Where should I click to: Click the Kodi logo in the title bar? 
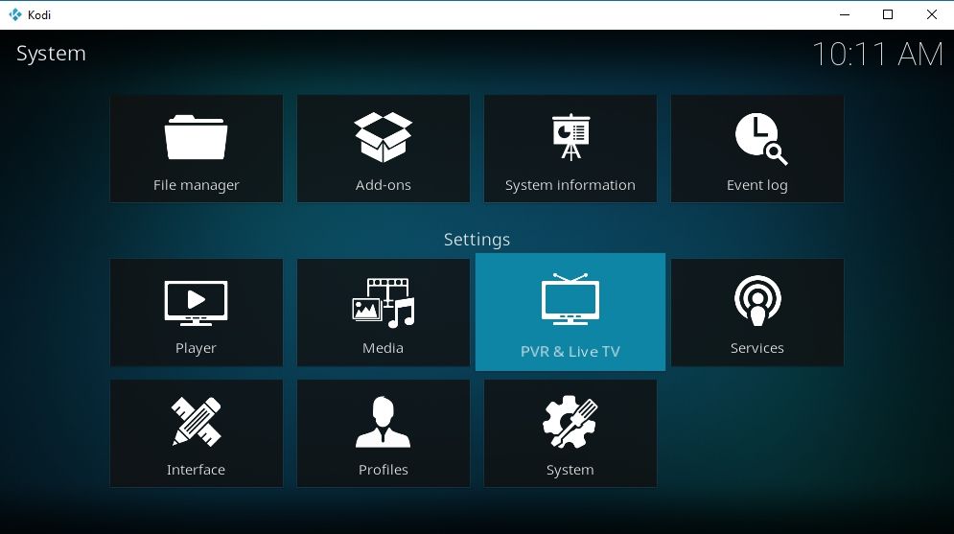point(15,14)
